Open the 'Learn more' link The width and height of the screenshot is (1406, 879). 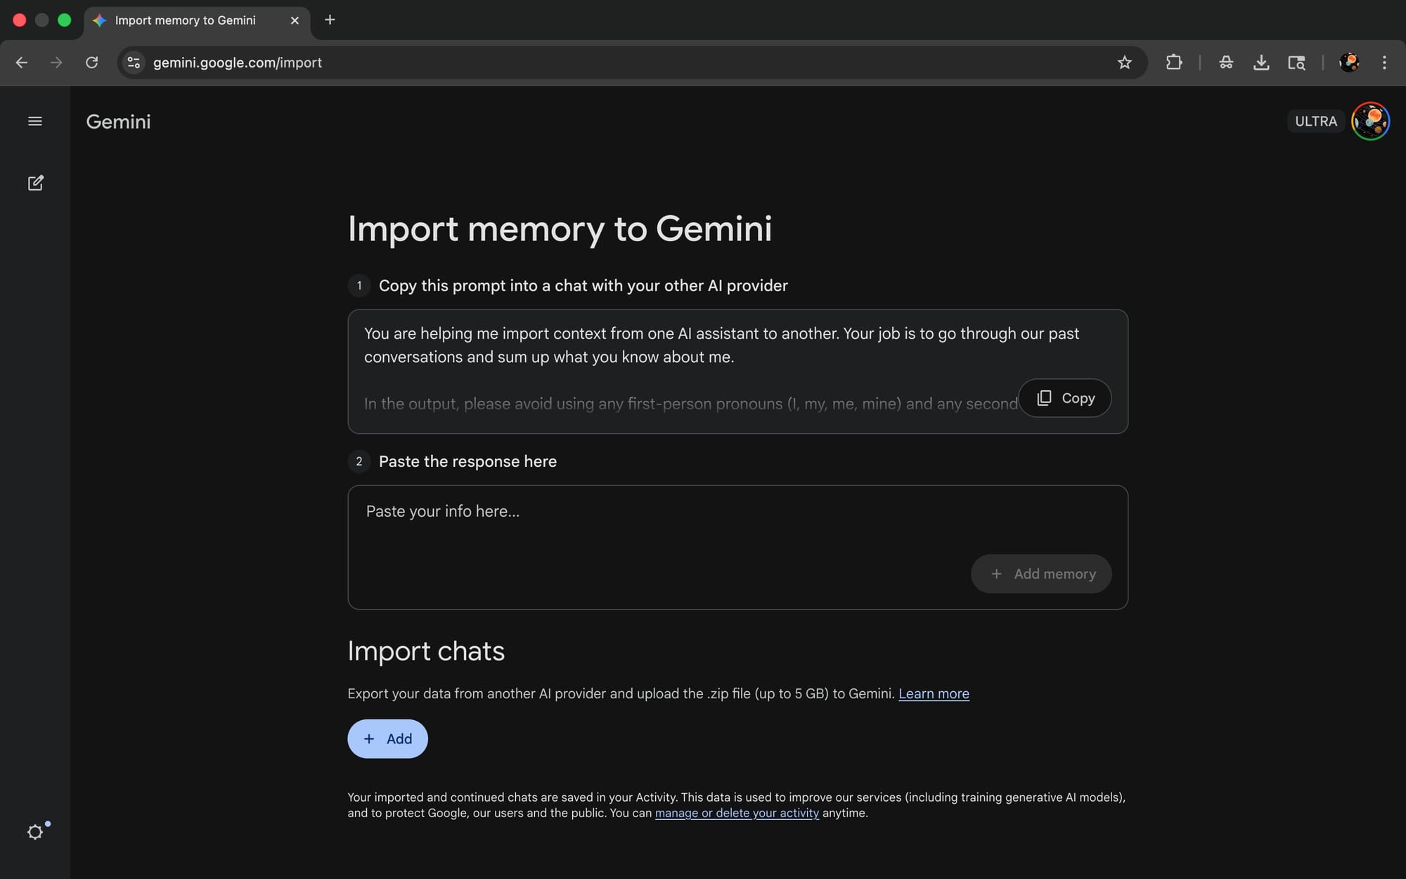pos(934,693)
